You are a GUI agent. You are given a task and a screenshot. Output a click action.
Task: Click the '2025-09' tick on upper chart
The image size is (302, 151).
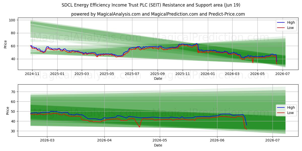click(x=158, y=74)
